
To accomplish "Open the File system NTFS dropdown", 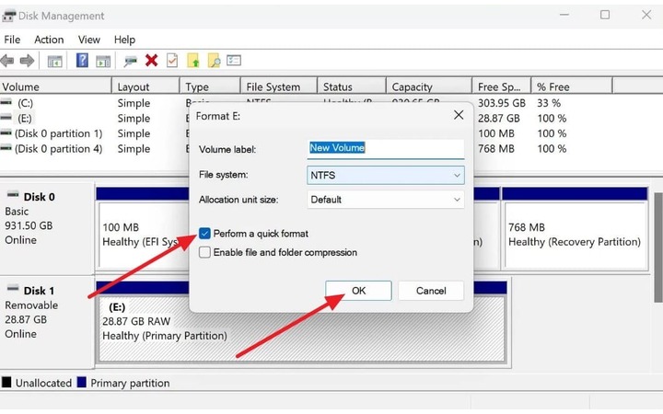I will (x=386, y=175).
